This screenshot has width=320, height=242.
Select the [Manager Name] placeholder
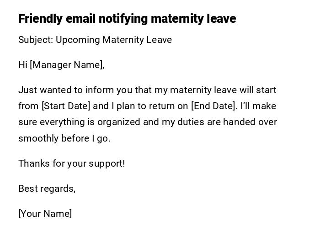tap(66, 65)
